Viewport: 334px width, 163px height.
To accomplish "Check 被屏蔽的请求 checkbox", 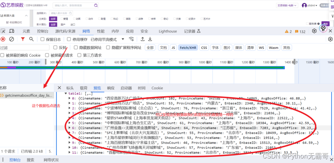I will pos(47,55).
